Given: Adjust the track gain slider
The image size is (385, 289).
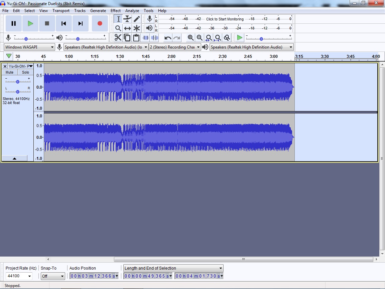Looking at the screenshot, I should click(x=18, y=82).
